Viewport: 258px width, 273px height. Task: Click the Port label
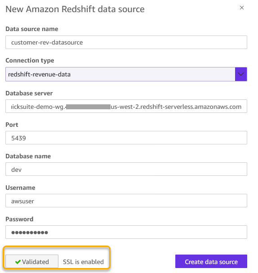point(12,125)
